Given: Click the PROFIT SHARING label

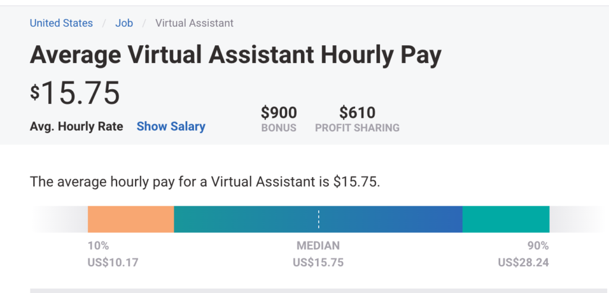Looking at the screenshot, I should (357, 128).
